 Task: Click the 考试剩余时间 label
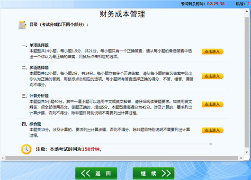(x=193, y=4)
